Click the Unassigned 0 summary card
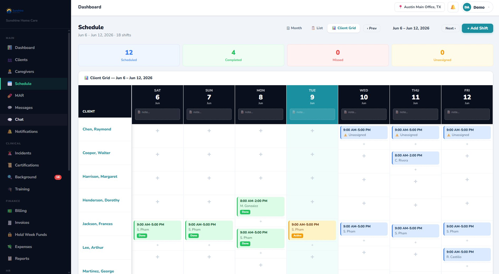The height and width of the screenshot is (274, 499). (x=442, y=55)
